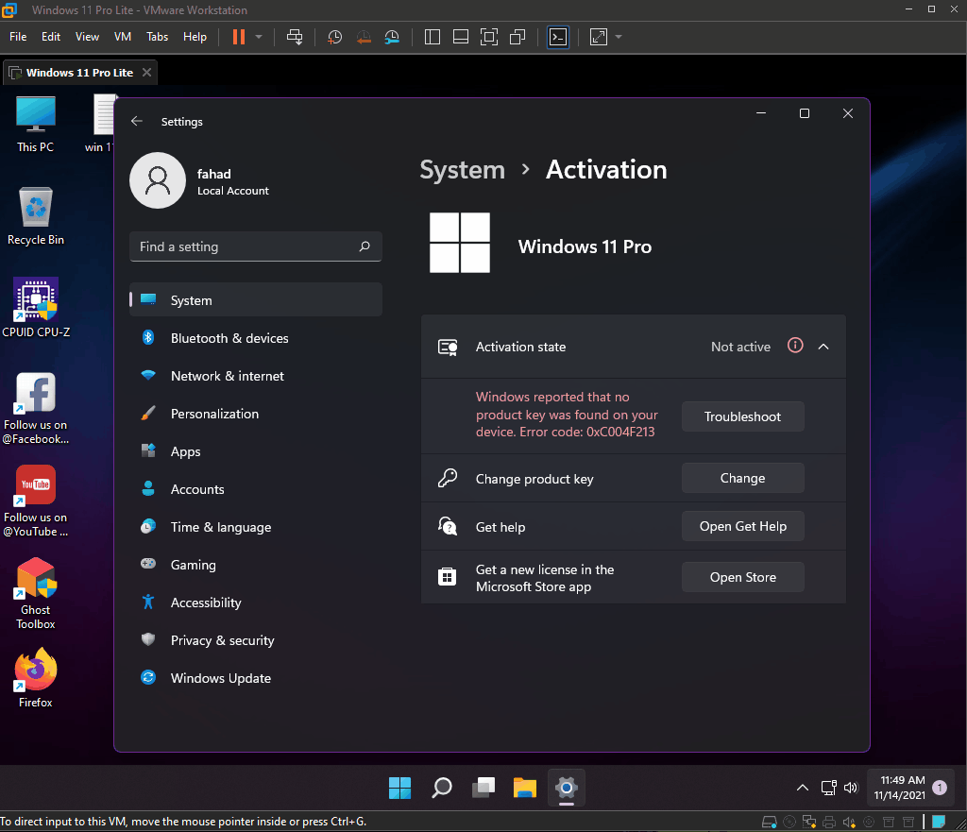Click the Troubleshoot button
This screenshot has width=967, height=832.
coord(742,416)
